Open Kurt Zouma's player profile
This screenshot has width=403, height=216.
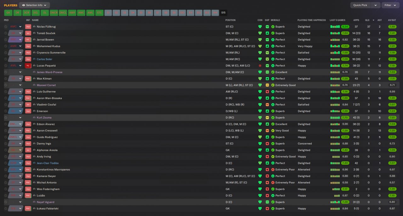pos(44,118)
